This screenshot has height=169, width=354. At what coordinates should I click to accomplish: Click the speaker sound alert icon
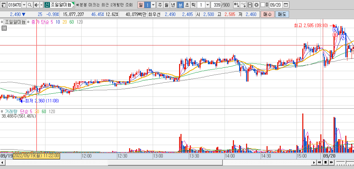36,5
